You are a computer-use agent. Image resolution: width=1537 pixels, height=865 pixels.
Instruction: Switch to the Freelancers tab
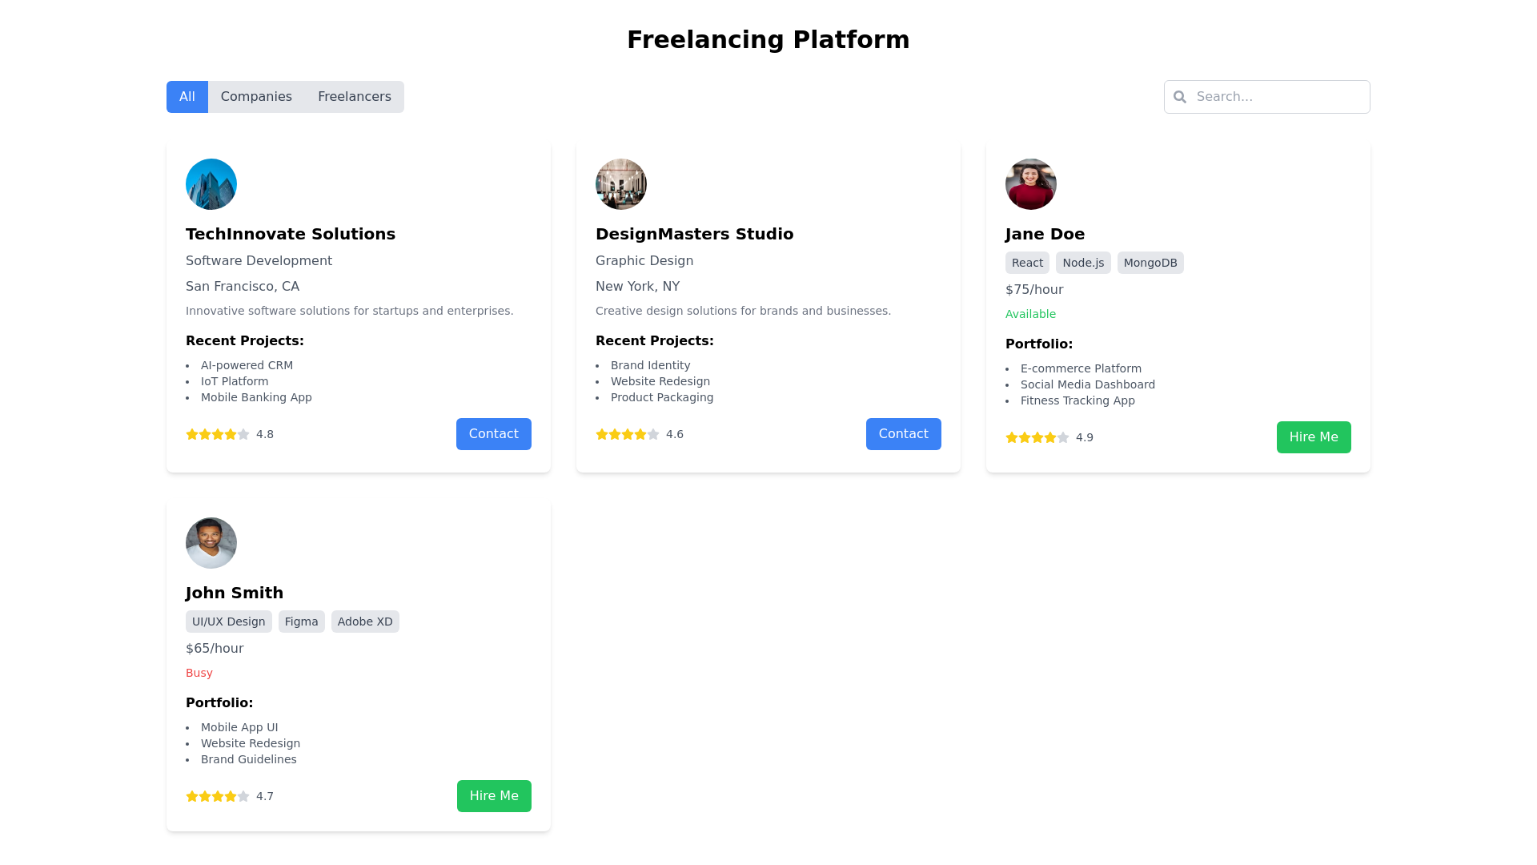click(355, 96)
